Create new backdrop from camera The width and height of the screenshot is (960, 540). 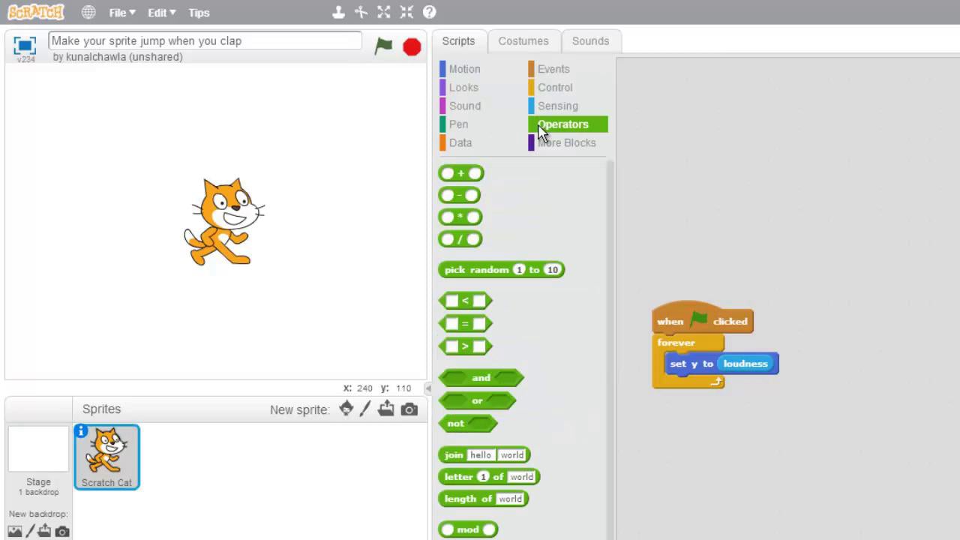pos(62,532)
